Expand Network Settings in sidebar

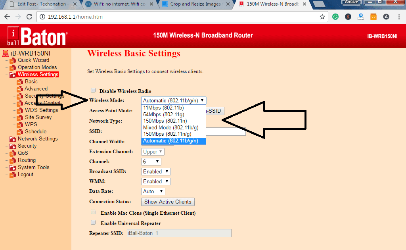coord(38,139)
